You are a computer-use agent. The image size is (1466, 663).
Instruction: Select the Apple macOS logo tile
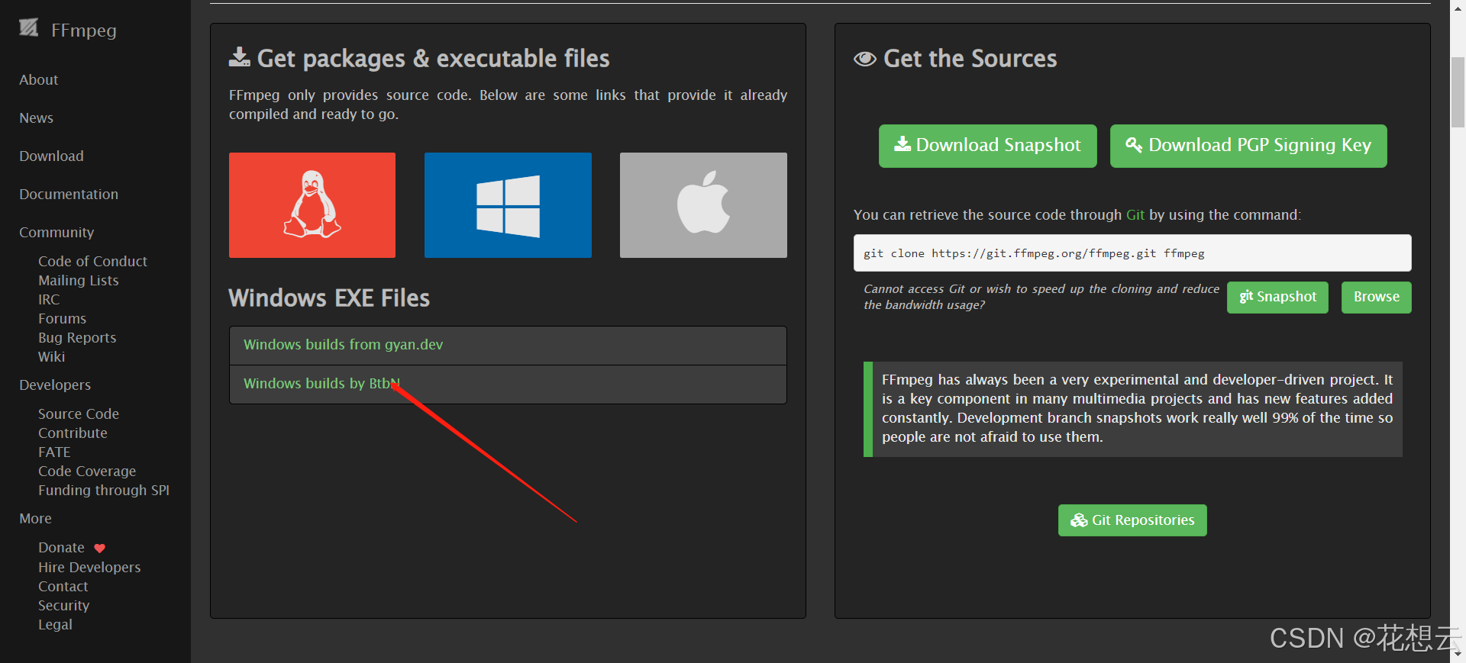point(703,205)
